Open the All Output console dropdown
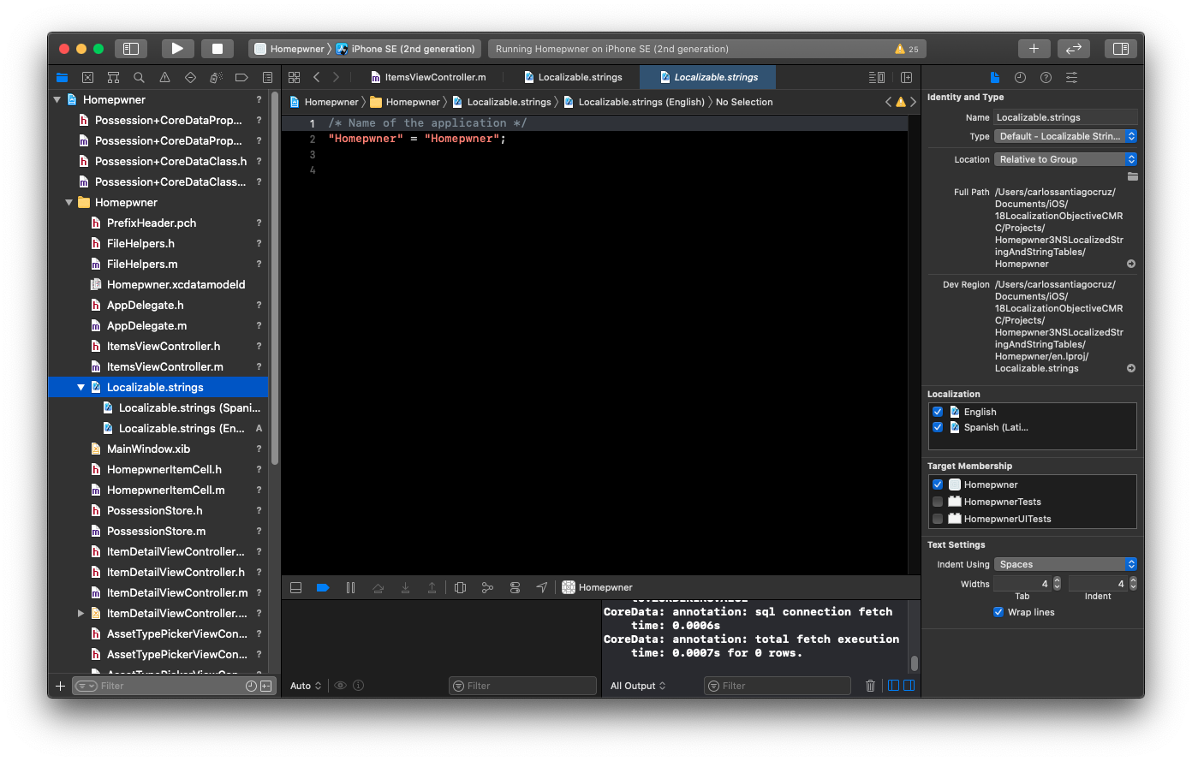Viewport: 1192px width, 761px height. (638, 686)
